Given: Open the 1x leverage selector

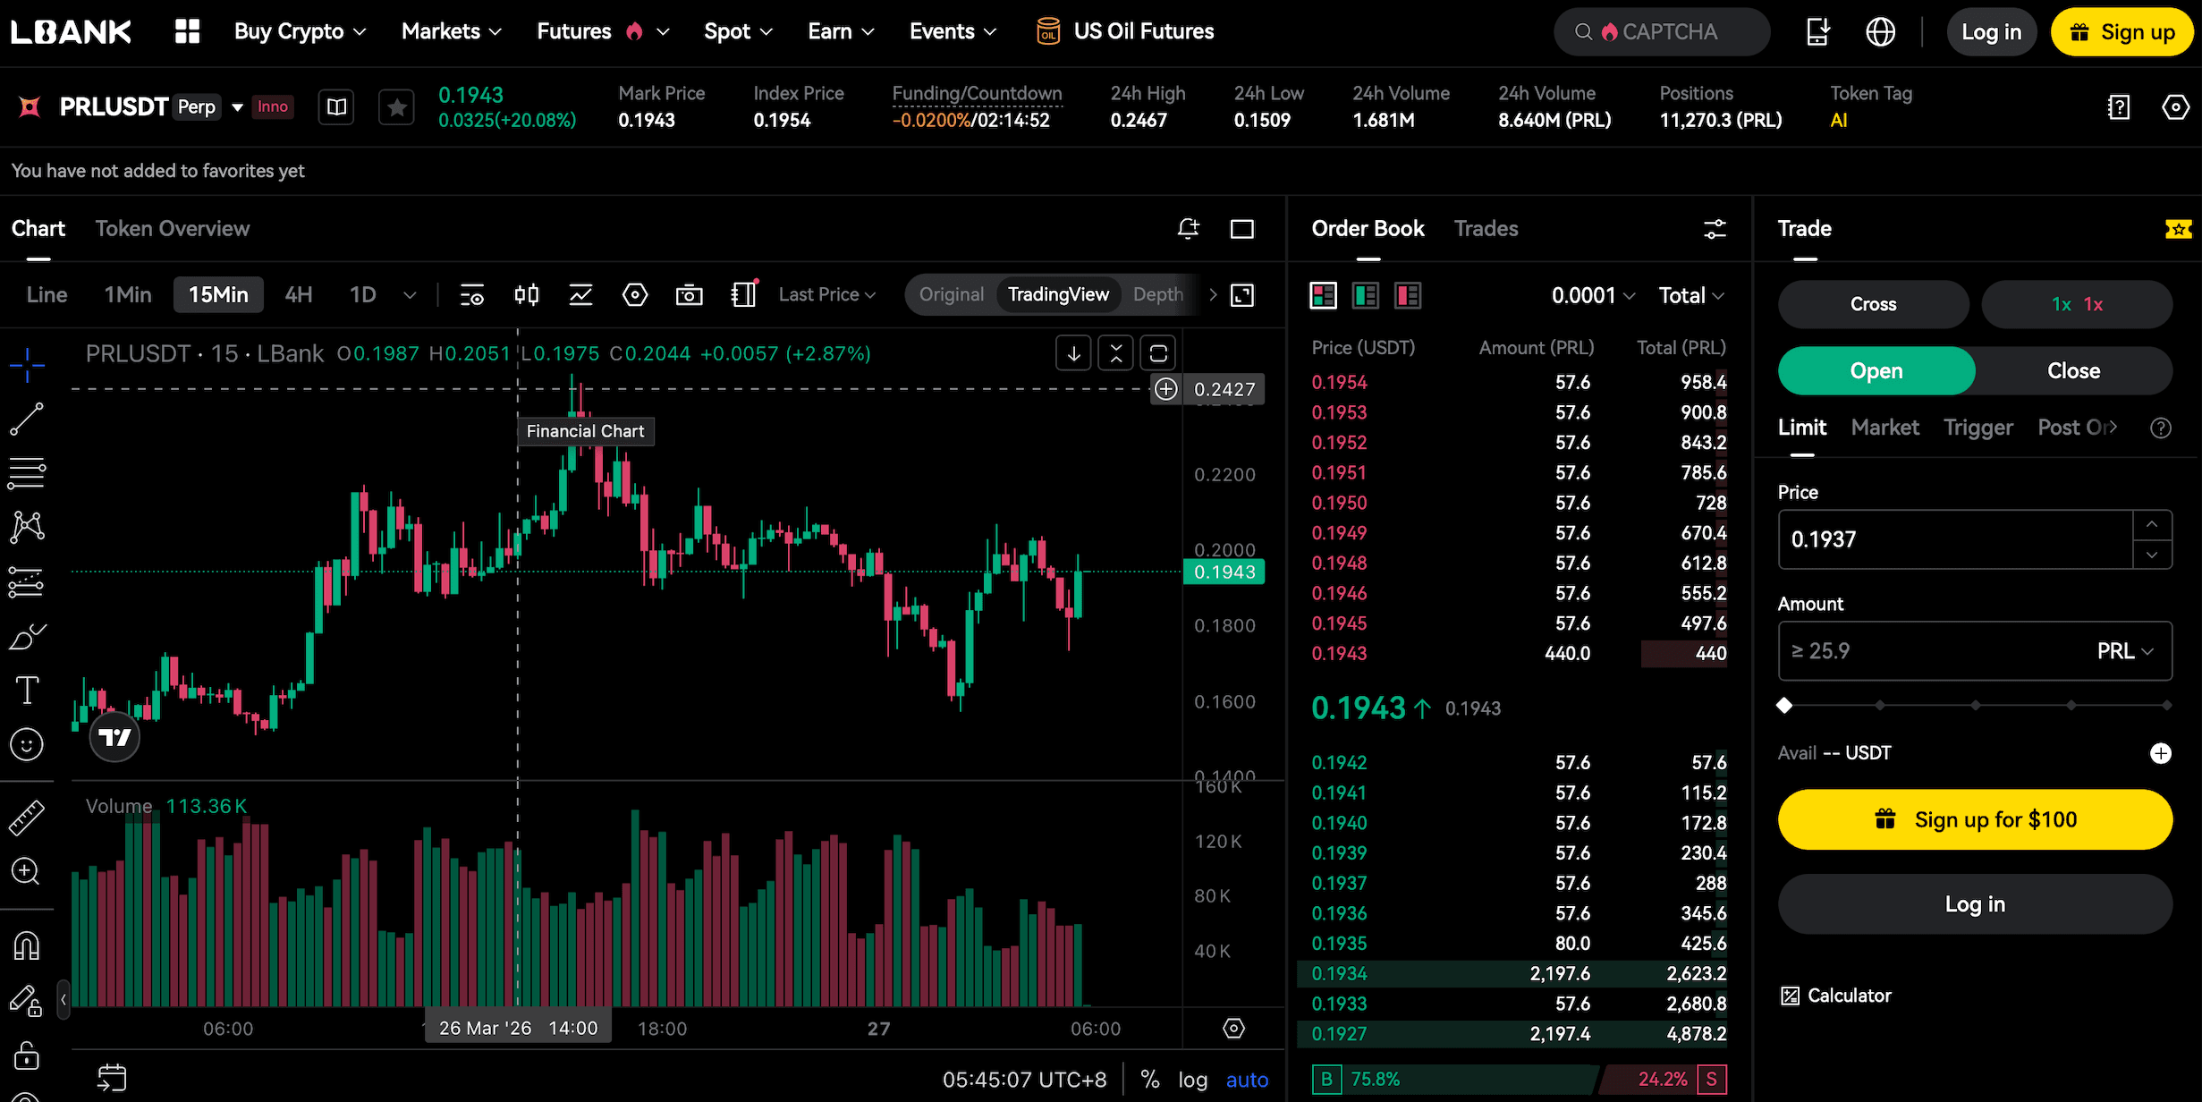Looking at the screenshot, I should point(2077,304).
